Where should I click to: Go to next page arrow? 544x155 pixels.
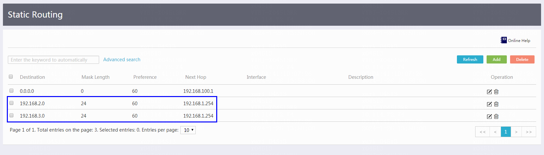(516, 132)
